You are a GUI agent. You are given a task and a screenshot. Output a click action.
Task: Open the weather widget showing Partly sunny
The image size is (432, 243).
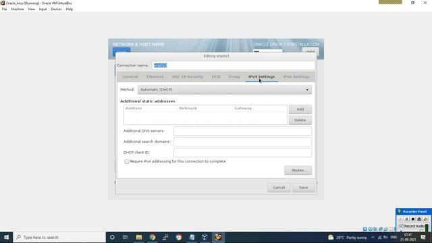(348, 238)
